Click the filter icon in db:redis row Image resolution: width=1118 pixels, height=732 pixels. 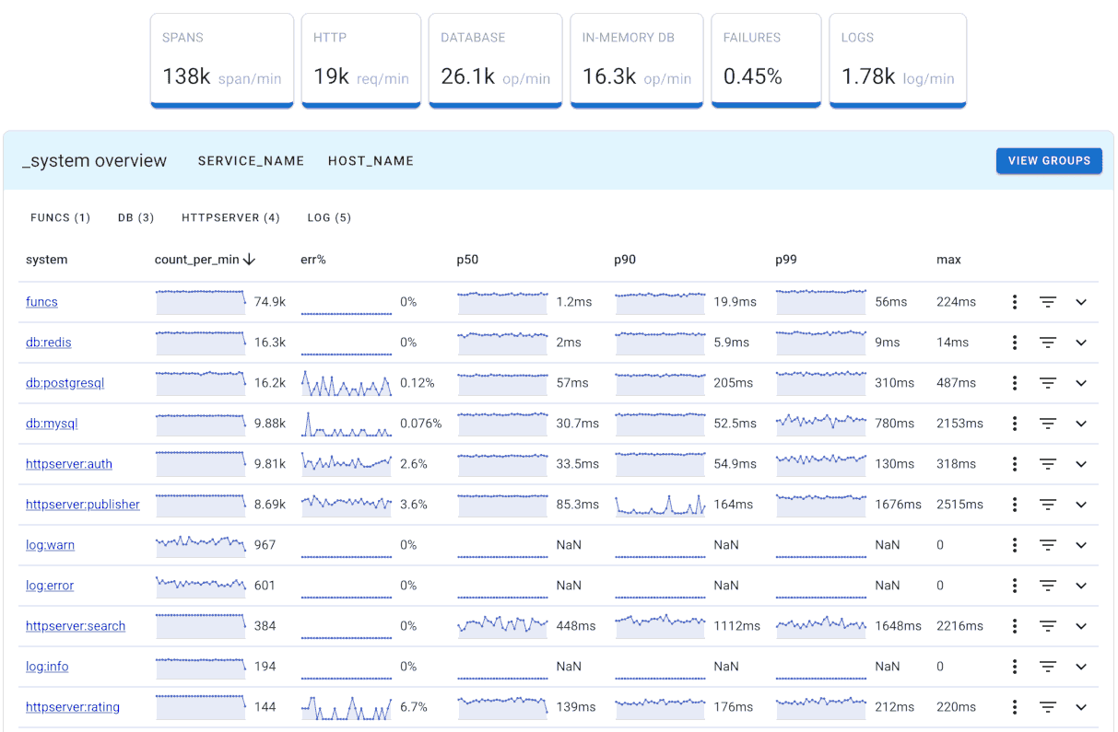pos(1048,343)
